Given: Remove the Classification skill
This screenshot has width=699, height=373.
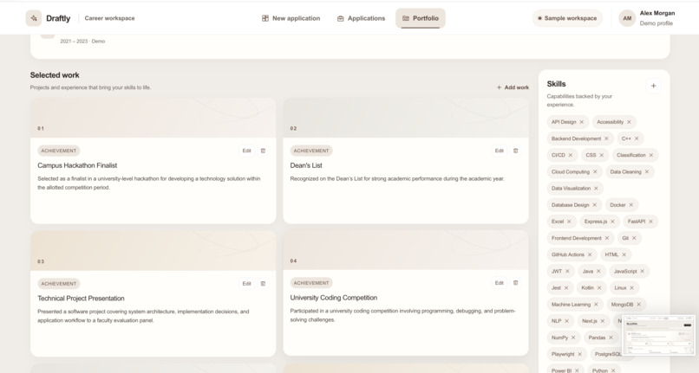Looking at the screenshot, I should (x=650, y=155).
